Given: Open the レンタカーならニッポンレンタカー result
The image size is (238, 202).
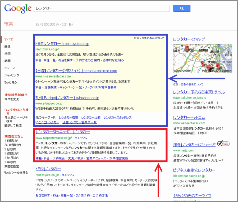Looking at the screenshot, I should [63, 132].
